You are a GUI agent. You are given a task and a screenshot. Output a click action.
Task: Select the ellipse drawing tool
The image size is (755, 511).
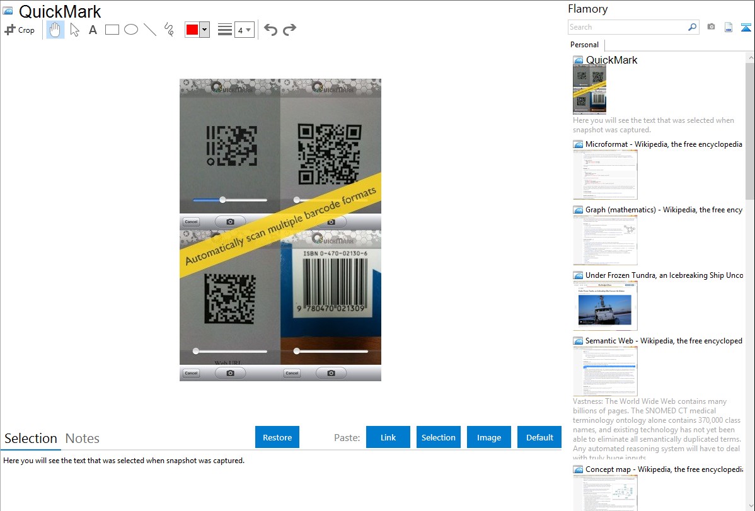pyautogui.click(x=131, y=30)
